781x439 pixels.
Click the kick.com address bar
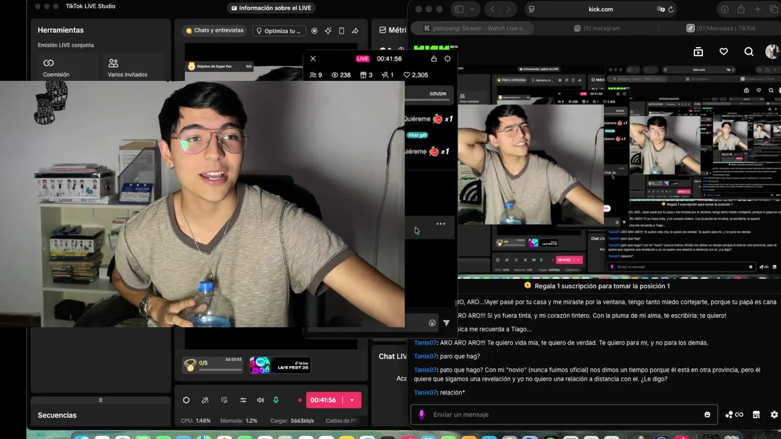(x=601, y=9)
